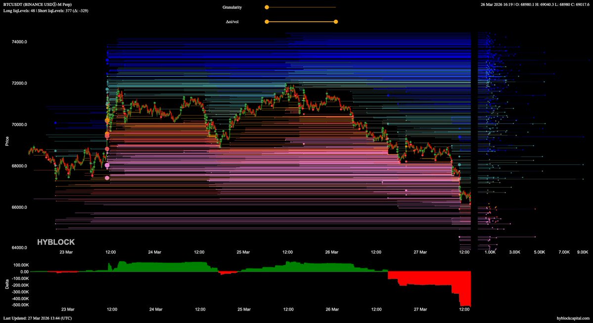Click the blue liquidation dot at the 70000 level on the far left
The image size is (593, 323).
(x=55, y=123)
